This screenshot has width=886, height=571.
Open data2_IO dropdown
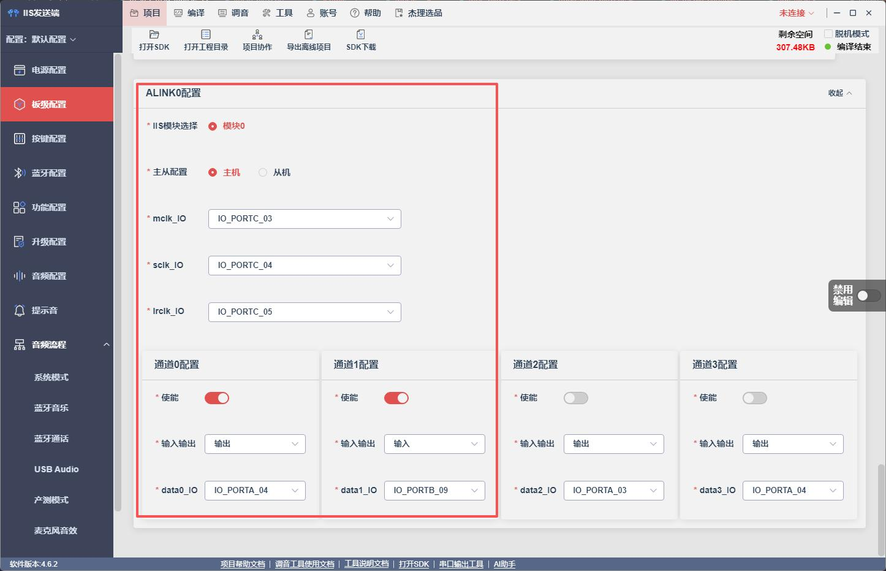tap(614, 491)
